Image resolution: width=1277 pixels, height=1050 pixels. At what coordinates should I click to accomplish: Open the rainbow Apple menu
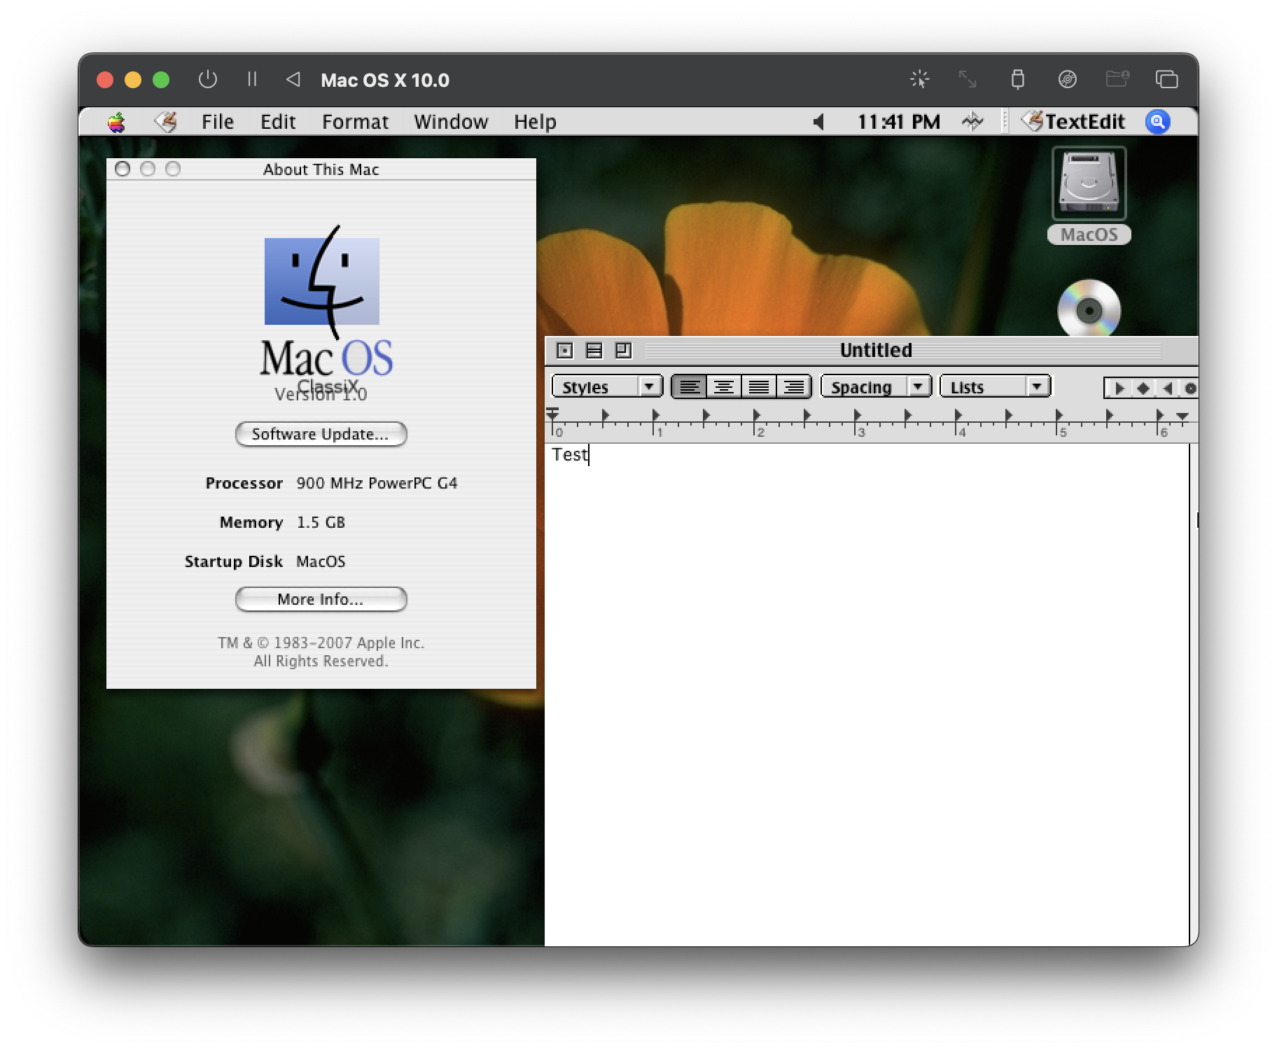tap(116, 122)
